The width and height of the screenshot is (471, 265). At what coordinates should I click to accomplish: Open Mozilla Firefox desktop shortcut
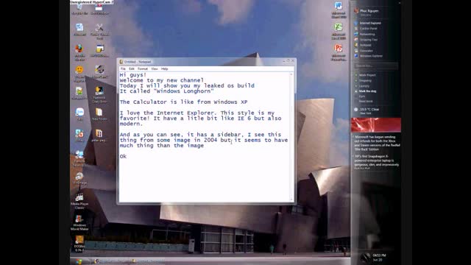point(79,52)
